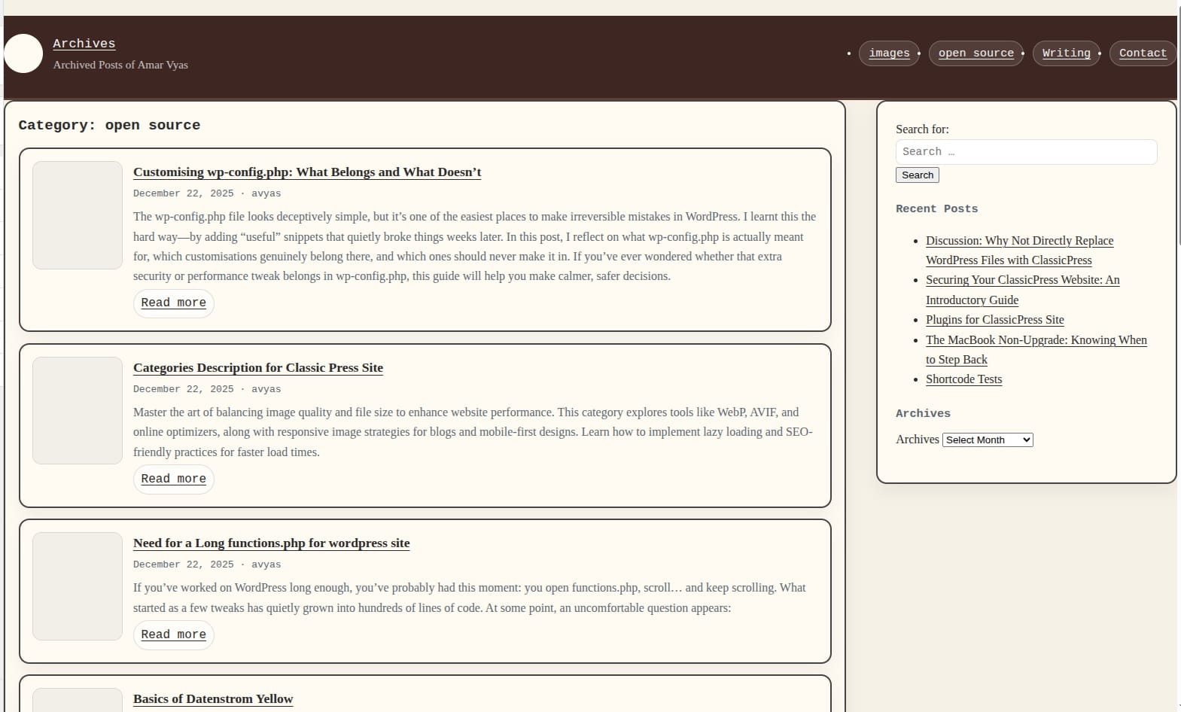The image size is (1181, 712).
Task: Go to the Writing menu item
Action: tap(1066, 53)
